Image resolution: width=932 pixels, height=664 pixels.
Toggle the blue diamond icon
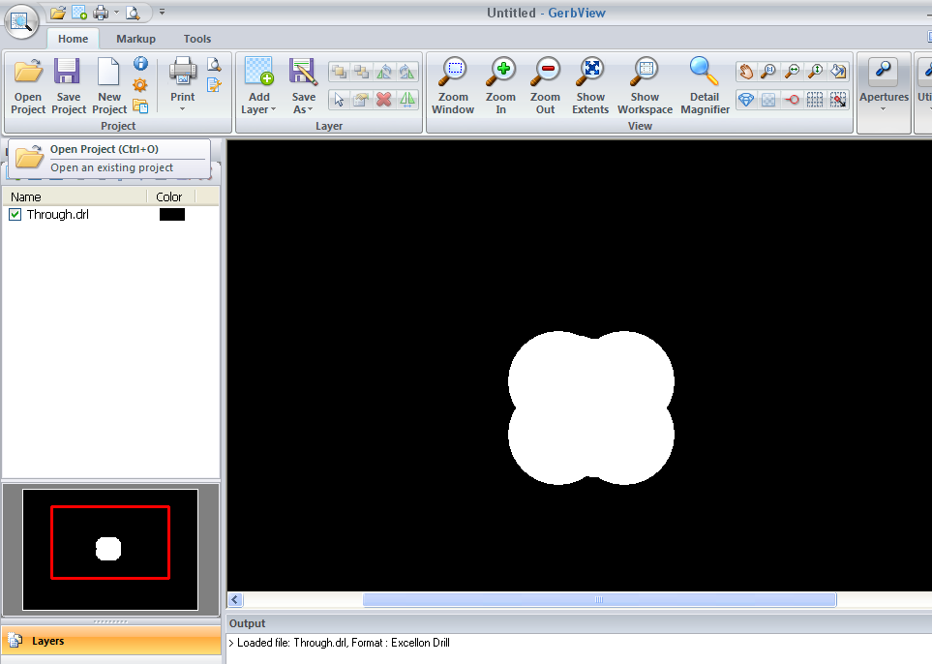pos(745,100)
